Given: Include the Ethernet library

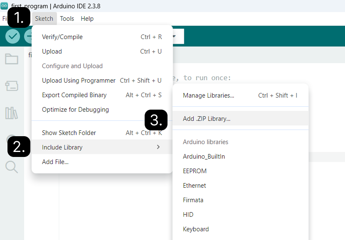Looking at the screenshot, I should 241,186.
